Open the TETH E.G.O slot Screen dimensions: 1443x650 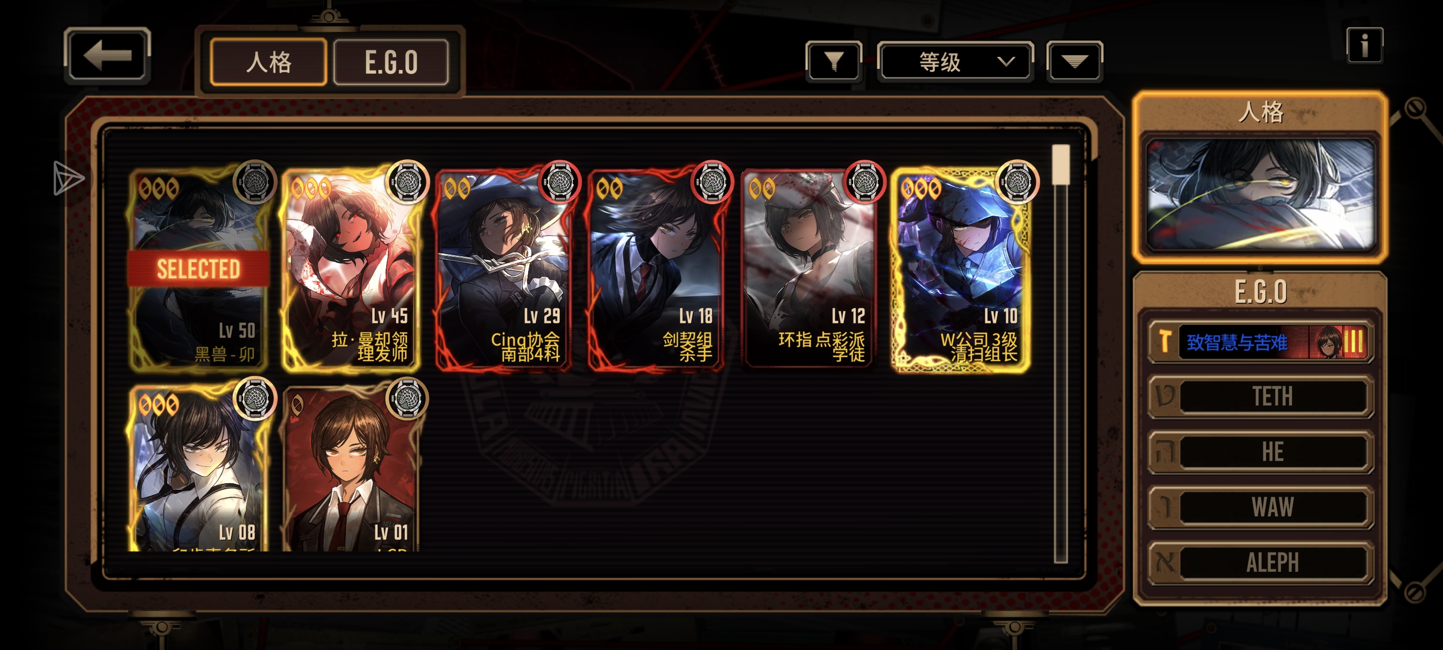[1261, 396]
